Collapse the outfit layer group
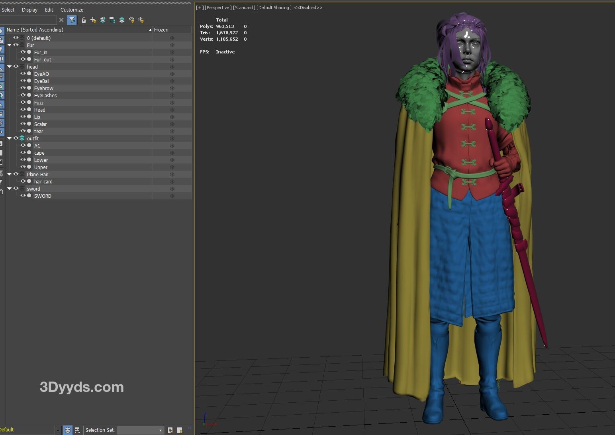This screenshot has height=435, width=615. (x=9, y=138)
